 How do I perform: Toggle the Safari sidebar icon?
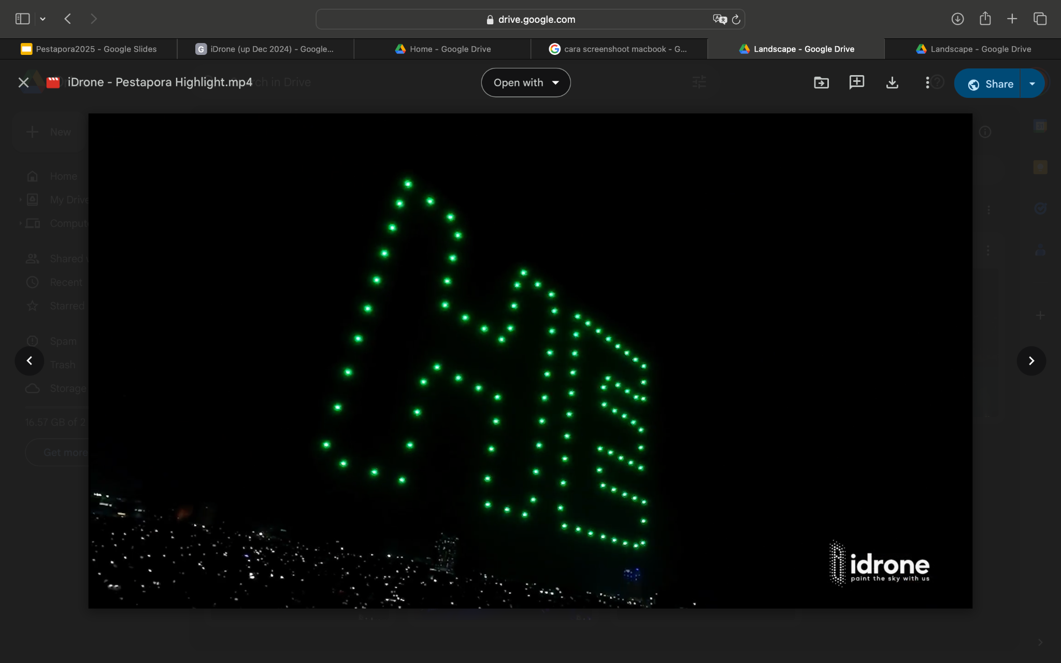[22, 19]
